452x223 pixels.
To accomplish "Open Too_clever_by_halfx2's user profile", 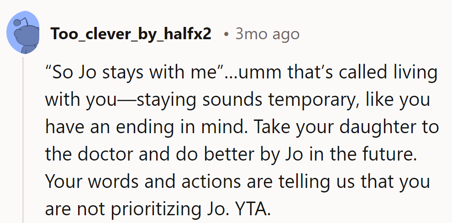I will coord(131,34).
